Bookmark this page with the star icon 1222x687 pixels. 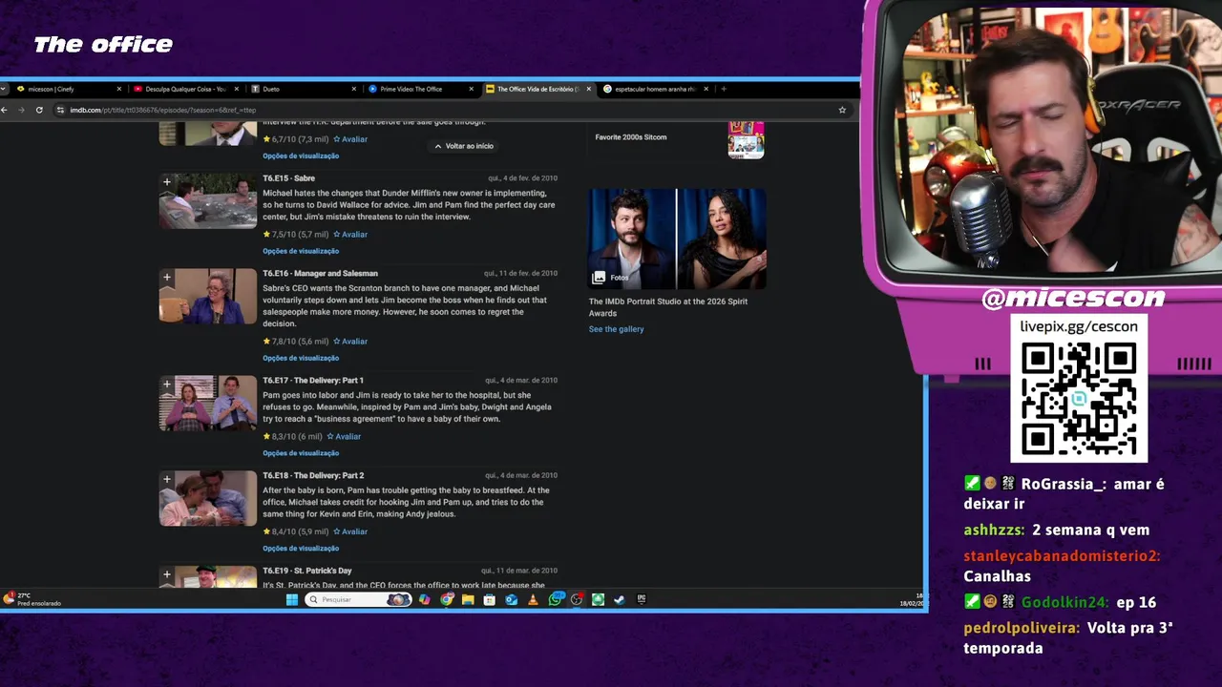[x=842, y=110]
